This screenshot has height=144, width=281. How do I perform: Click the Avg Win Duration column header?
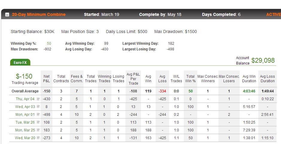tap(249, 79)
